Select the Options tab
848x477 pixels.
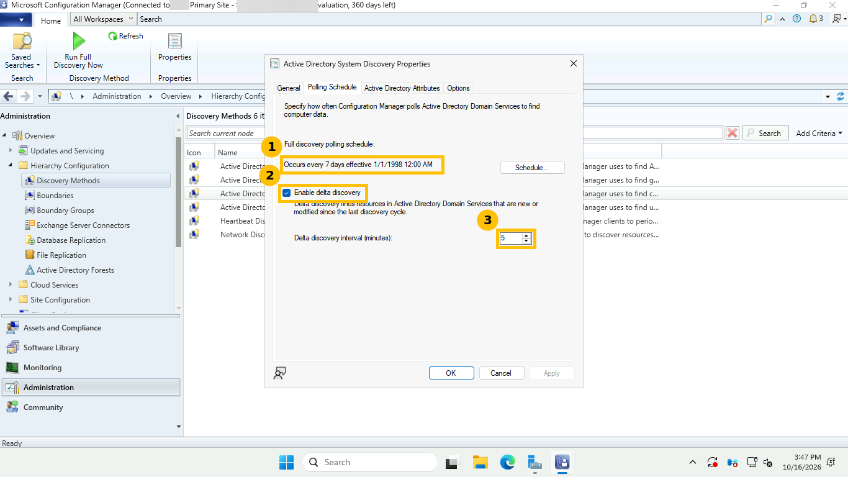(458, 88)
